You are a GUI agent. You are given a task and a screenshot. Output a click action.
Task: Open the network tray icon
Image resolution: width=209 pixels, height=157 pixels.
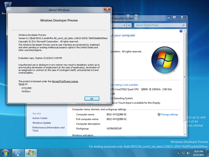[184, 153]
